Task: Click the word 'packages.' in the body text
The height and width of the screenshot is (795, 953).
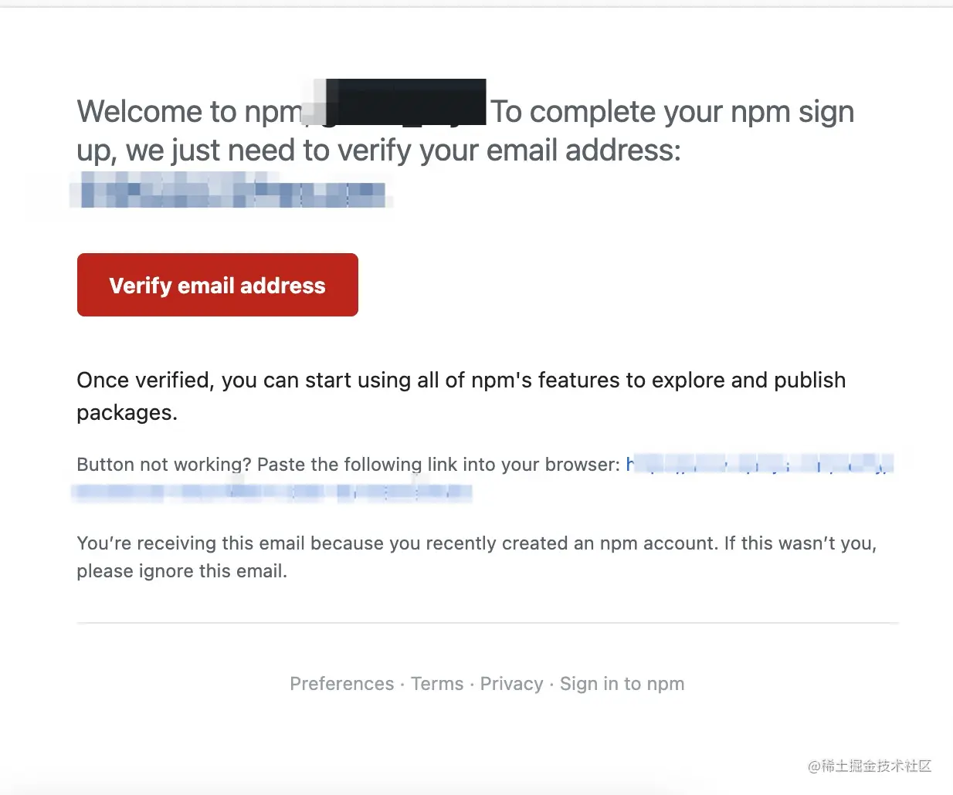Action: [x=127, y=413]
